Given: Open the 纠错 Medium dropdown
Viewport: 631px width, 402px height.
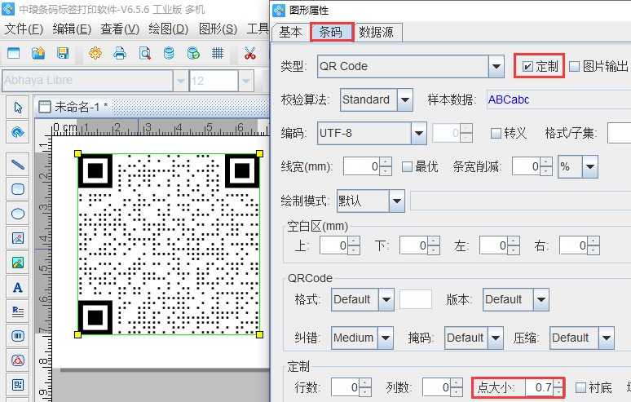Looking at the screenshot, I should pyautogui.click(x=385, y=338).
